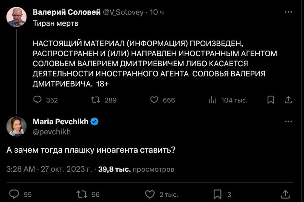Click the blue verified badge next to Maria Pevchikh

tap(94, 122)
